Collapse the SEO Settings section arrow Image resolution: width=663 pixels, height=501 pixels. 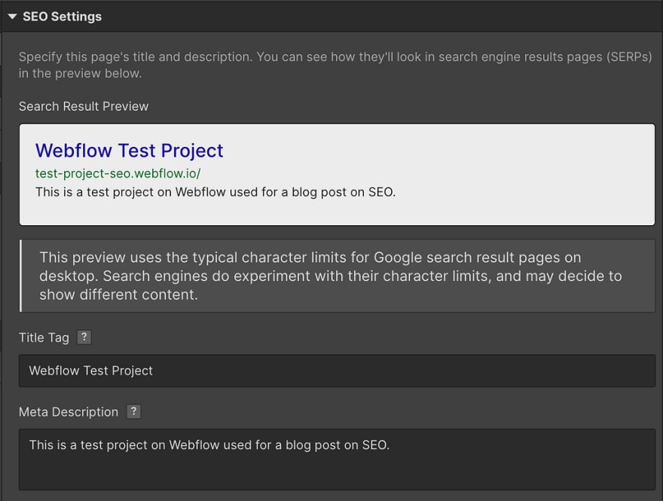pos(12,17)
